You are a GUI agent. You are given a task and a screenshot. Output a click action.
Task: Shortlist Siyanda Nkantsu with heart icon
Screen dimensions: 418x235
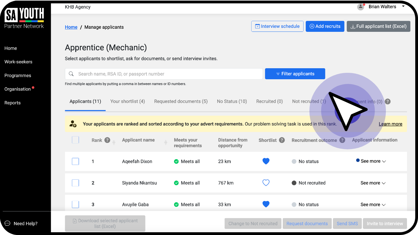click(x=266, y=183)
